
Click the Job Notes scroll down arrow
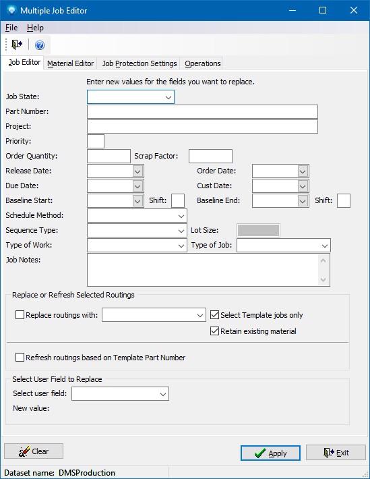click(x=323, y=279)
